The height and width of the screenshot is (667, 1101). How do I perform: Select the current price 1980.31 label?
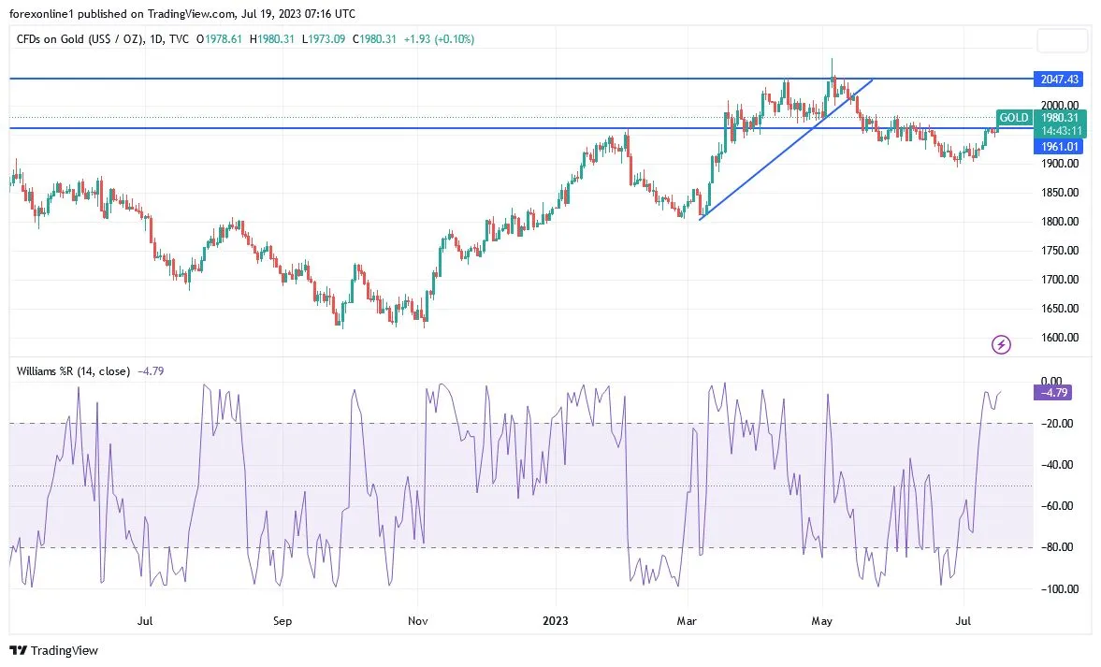1060,118
